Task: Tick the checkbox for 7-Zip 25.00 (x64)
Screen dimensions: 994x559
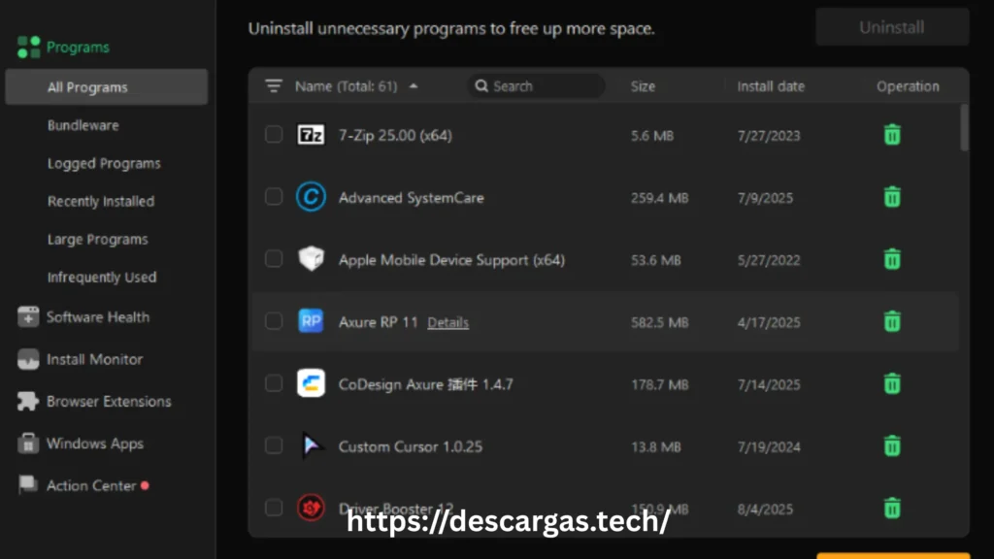Action: 274,134
